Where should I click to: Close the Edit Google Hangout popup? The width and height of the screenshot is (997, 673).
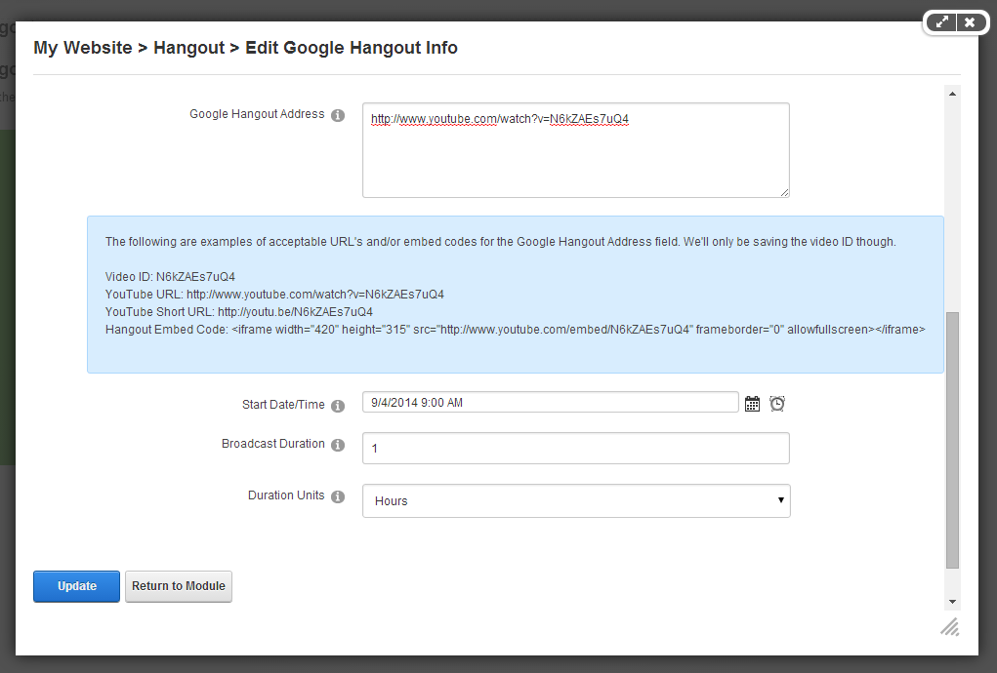(970, 22)
